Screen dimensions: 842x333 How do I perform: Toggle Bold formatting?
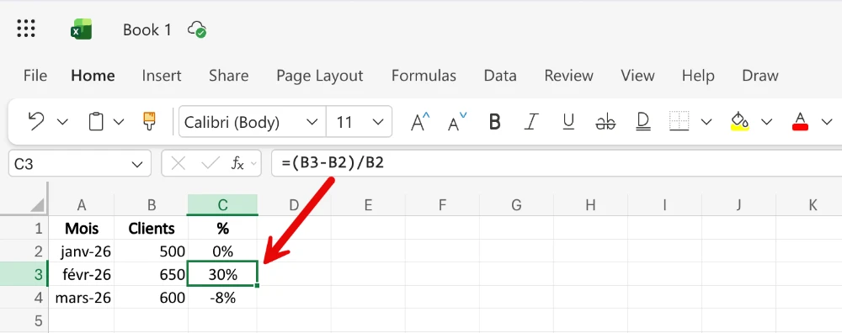pyautogui.click(x=495, y=122)
